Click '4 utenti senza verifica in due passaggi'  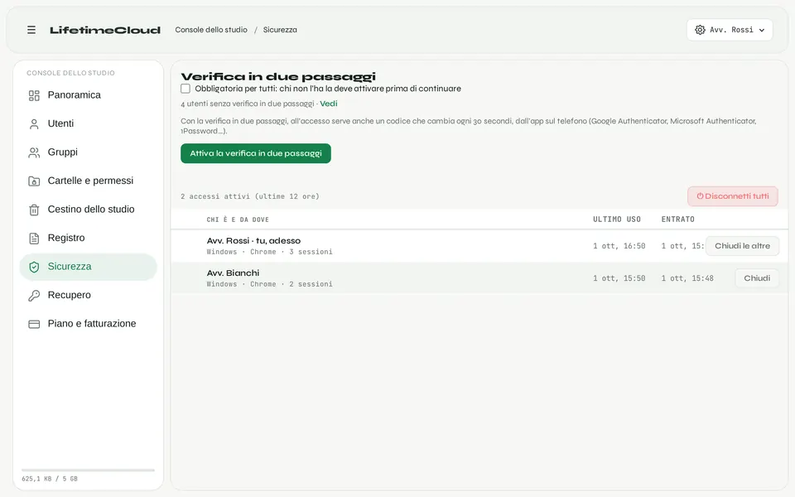(x=248, y=104)
